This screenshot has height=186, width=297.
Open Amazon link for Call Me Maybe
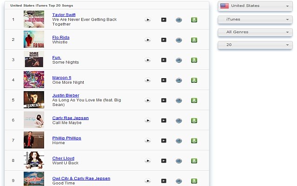[194, 120]
